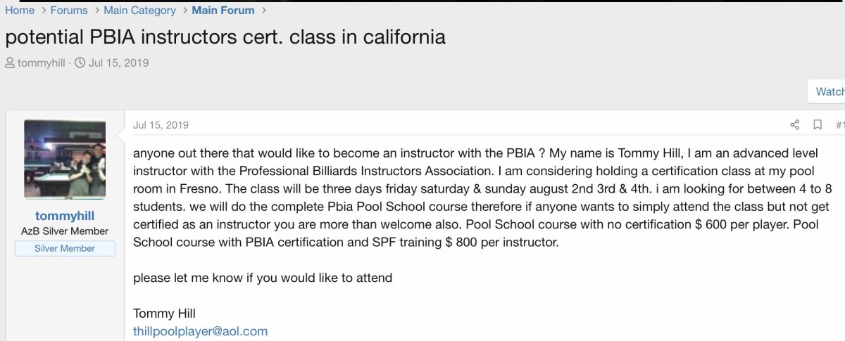Open the tommyhill profile name under the avatar
The image size is (845, 341).
pyautogui.click(x=65, y=216)
